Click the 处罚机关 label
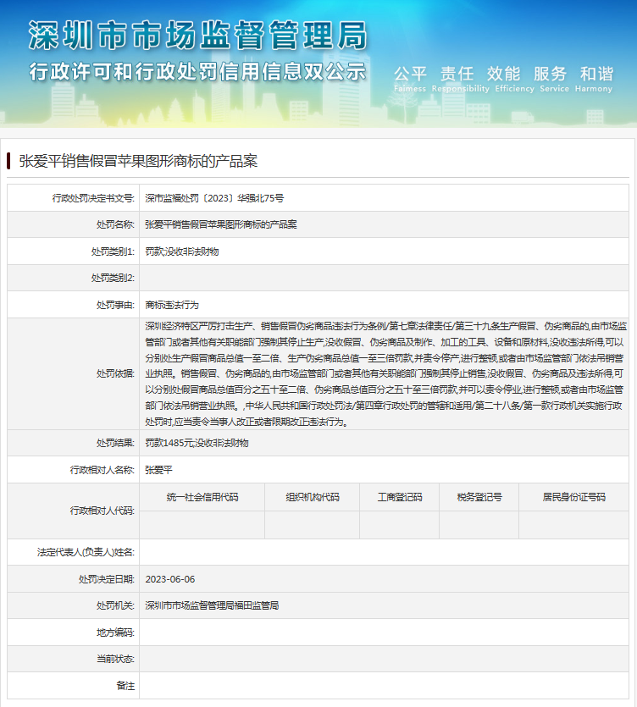The image size is (637, 707). 115,605
